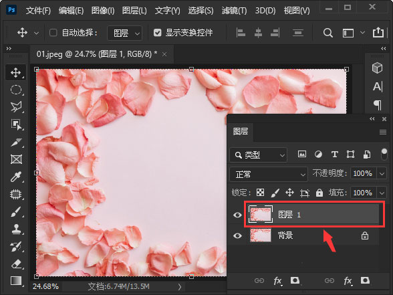Select the Eraser tool
Viewport: 393px width, 295px height.
[16, 264]
